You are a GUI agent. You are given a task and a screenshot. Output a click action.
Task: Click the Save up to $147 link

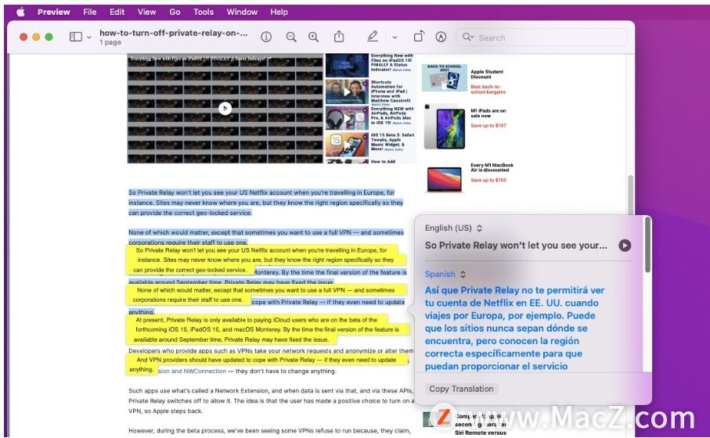[488, 125]
